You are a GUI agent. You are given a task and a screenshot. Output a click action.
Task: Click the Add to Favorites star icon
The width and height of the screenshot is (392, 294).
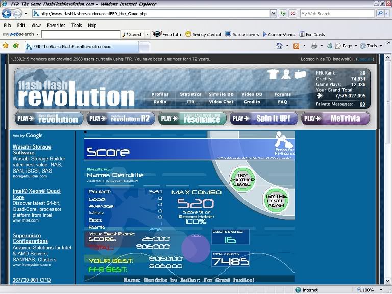(16, 46)
